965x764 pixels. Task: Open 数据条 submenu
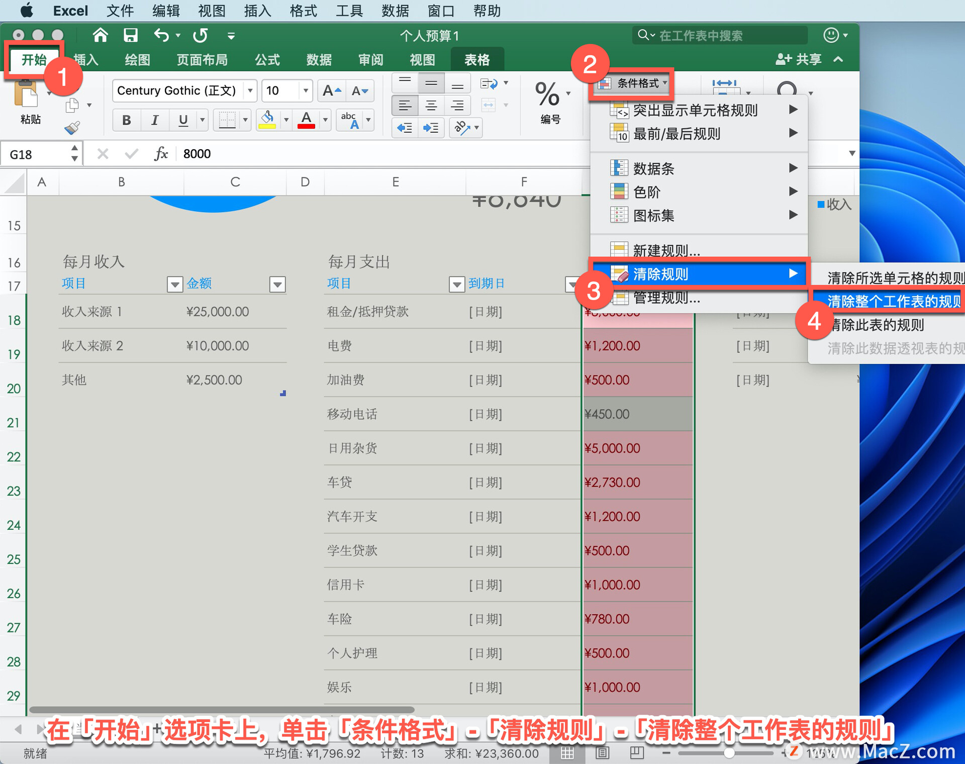pyautogui.click(x=699, y=168)
